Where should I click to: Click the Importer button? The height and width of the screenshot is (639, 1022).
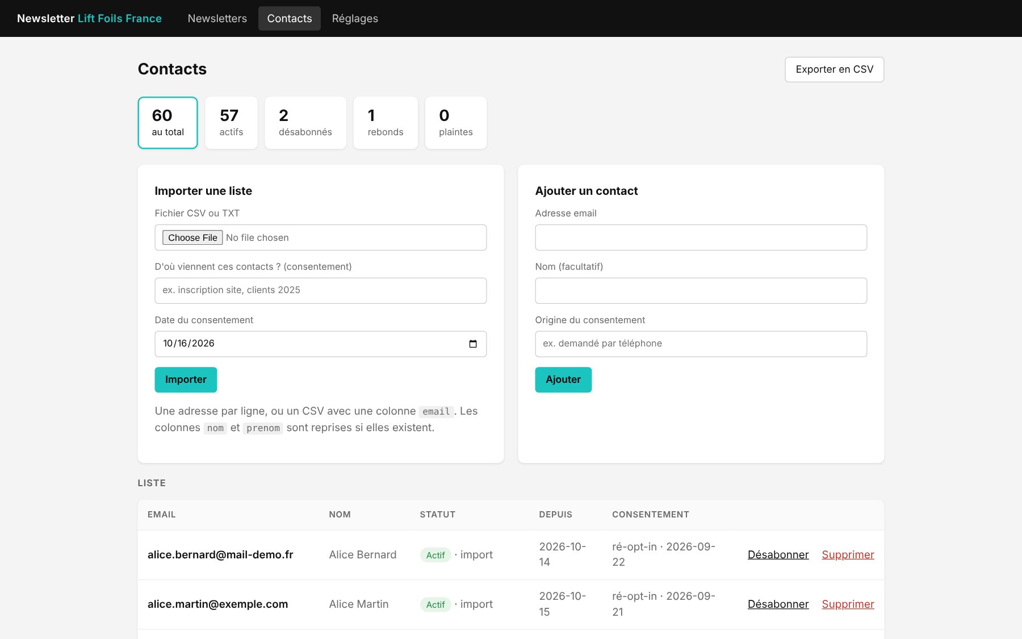point(186,379)
